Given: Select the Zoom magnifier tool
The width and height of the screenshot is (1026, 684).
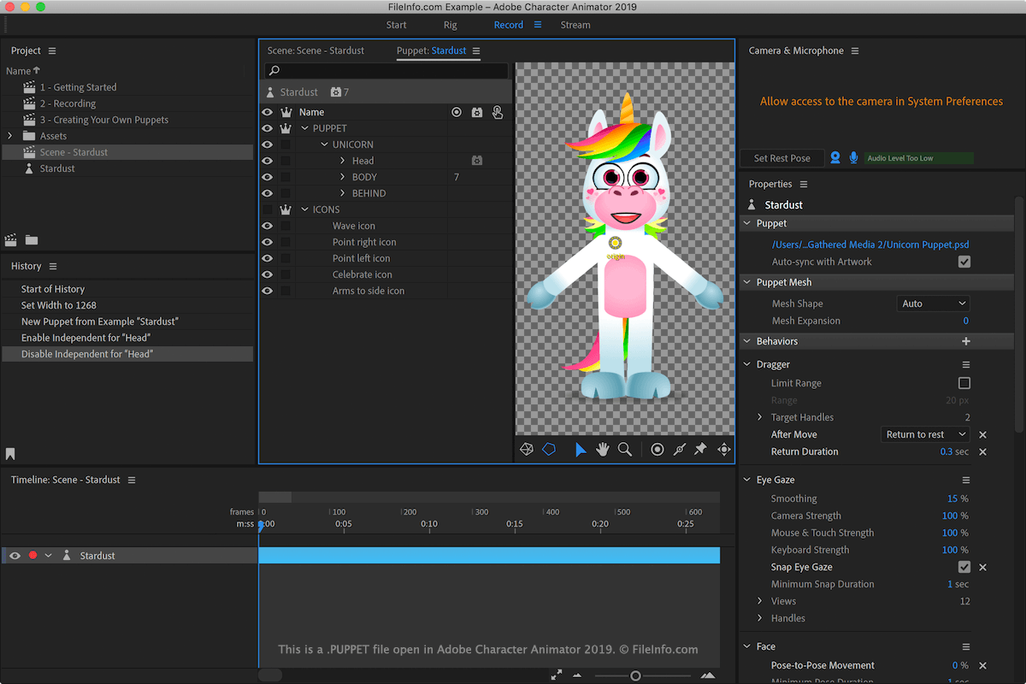Looking at the screenshot, I should (625, 449).
